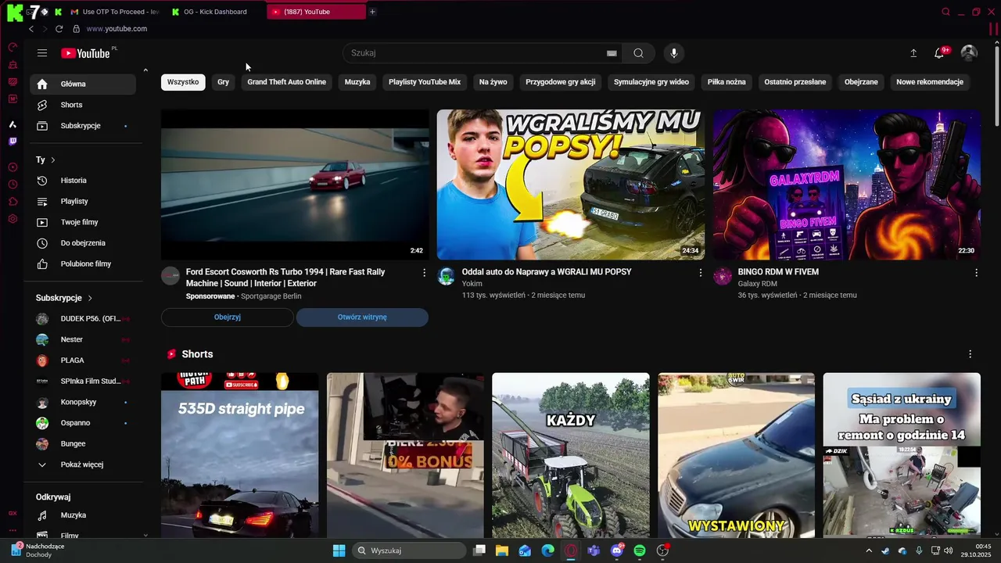
Task: Click the Obejrzyj button
Action: coord(228,317)
